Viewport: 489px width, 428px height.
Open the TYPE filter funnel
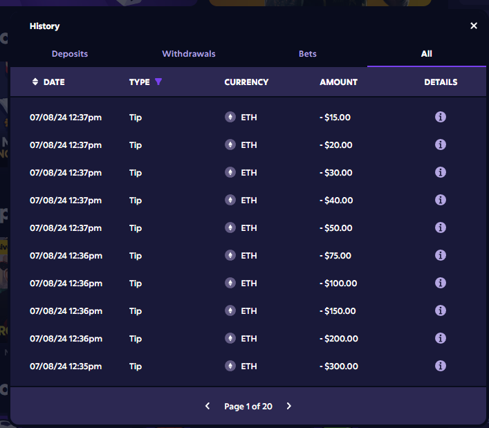point(158,82)
